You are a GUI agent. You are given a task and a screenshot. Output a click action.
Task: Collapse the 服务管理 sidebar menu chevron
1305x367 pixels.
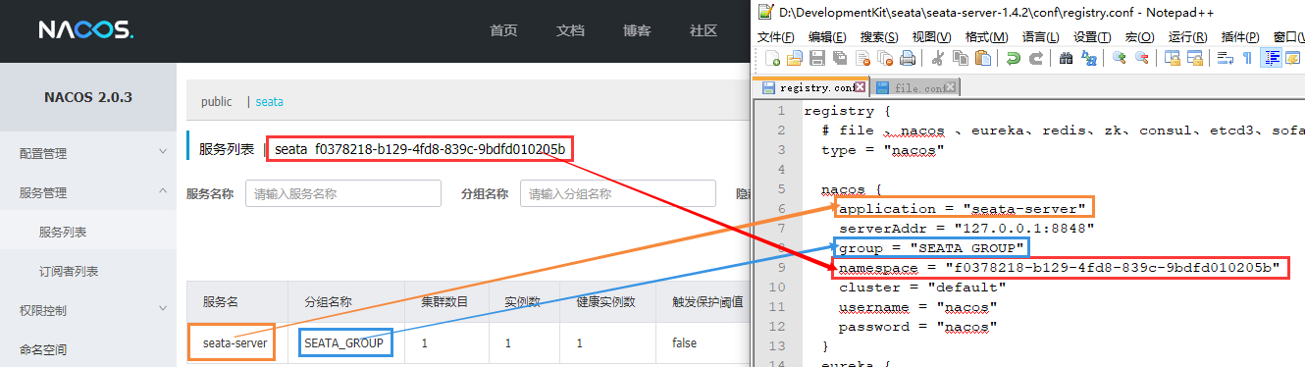(163, 192)
